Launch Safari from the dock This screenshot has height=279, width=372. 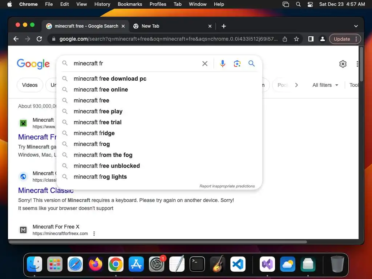click(x=75, y=264)
